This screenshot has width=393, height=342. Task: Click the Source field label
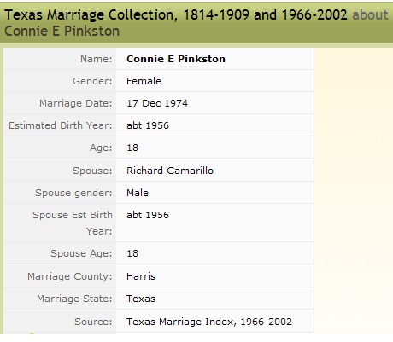[x=93, y=322]
